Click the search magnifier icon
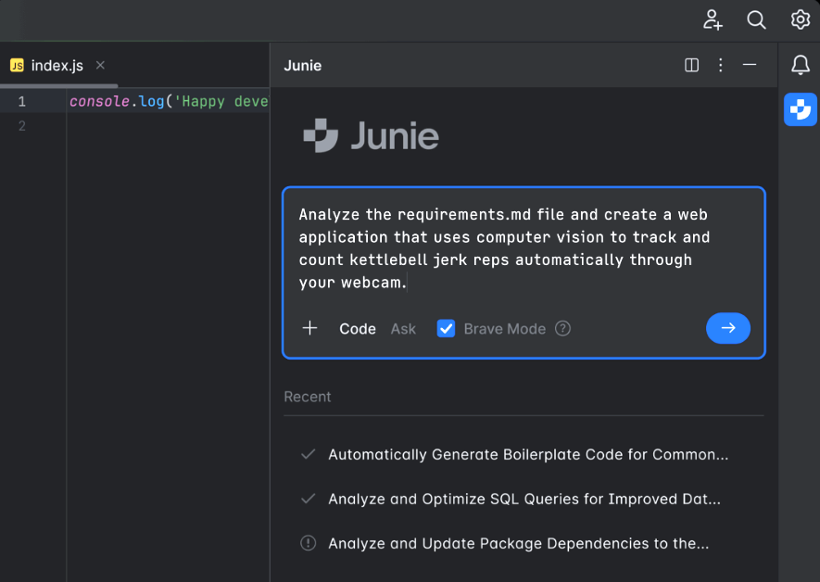This screenshot has width=820, height=582. (756, 19)
